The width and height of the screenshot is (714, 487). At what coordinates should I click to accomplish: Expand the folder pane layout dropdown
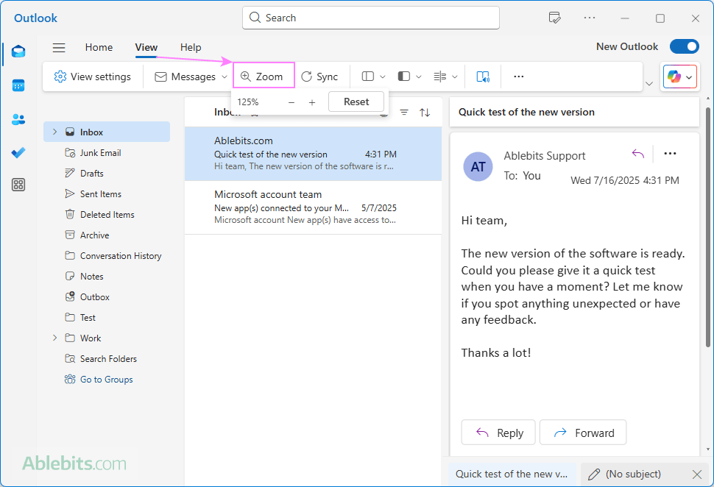click(383, 77)
